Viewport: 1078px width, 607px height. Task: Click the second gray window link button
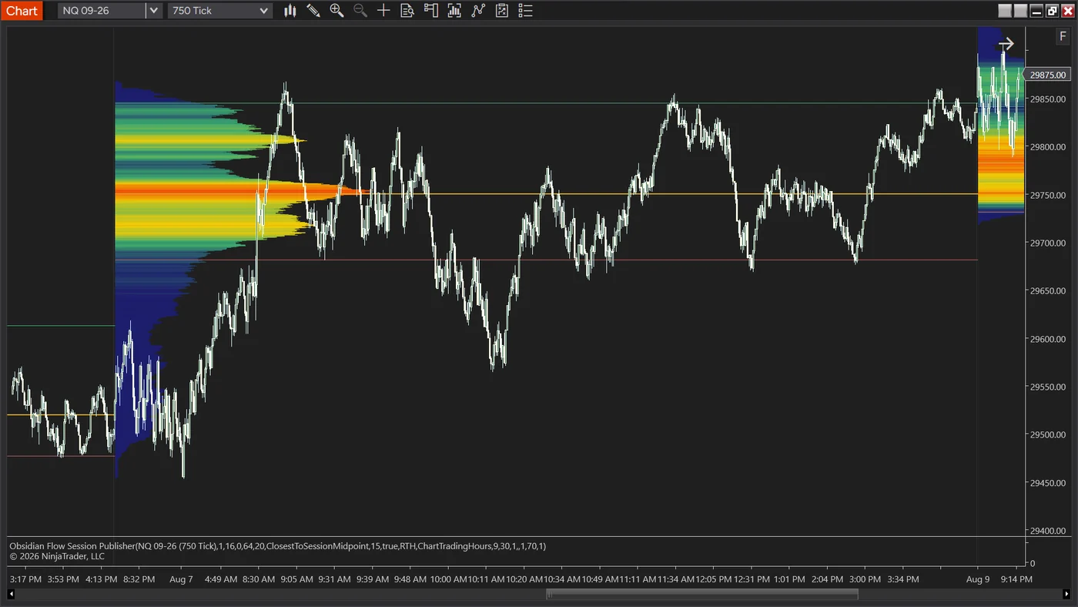click(1020, 11)
